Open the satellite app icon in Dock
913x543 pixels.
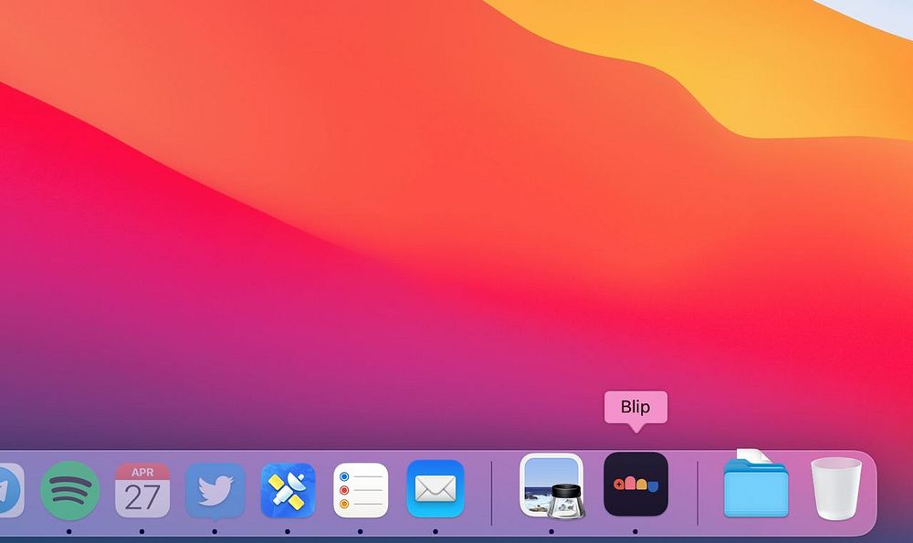tap(289, 491)
